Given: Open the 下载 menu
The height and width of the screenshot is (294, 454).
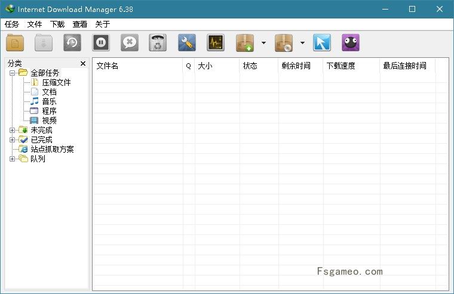Looking at the screenshot, I should (x=57, y=24).
